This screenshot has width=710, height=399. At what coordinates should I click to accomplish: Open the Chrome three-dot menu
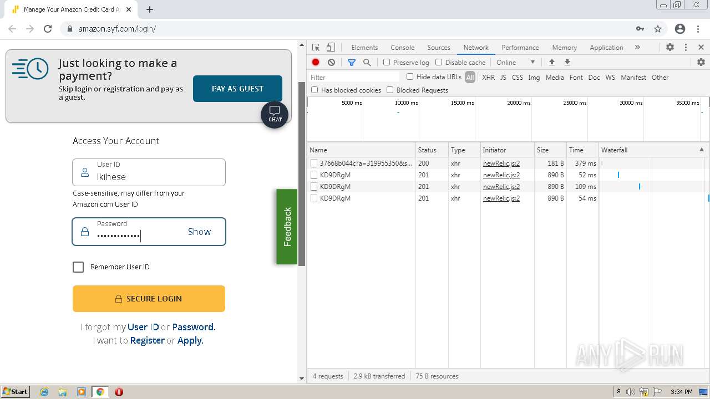[697, 29]
